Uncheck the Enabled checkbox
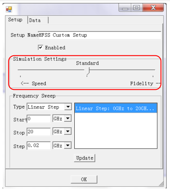Viewport: 170px width, 191px height. [41, 47]
